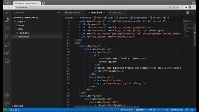The height and width of the screenshot is (112, 199).
Task: Click burgers in the breadcrumb
Action: point(69,18)
